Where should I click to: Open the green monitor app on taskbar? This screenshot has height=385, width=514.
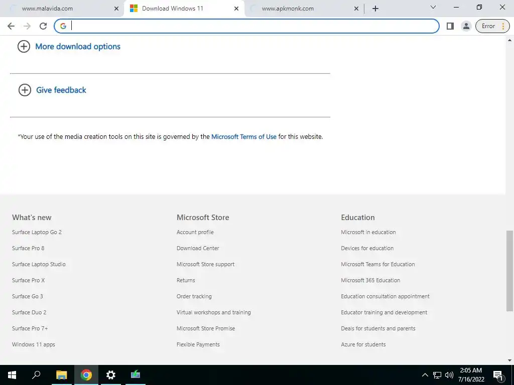tap(136, 375)
